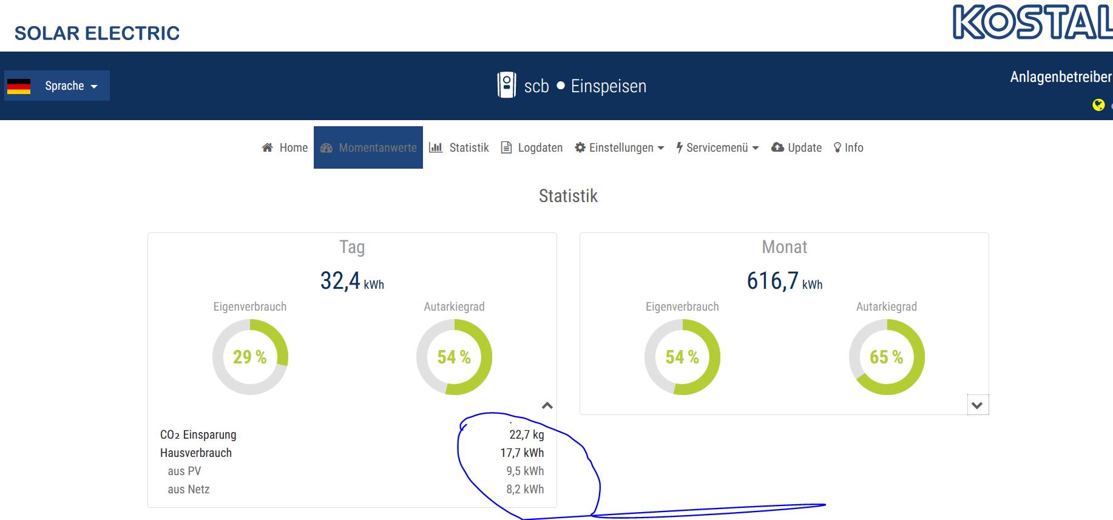Click the Autarkiegrad label in Monat card

(887, 306)
